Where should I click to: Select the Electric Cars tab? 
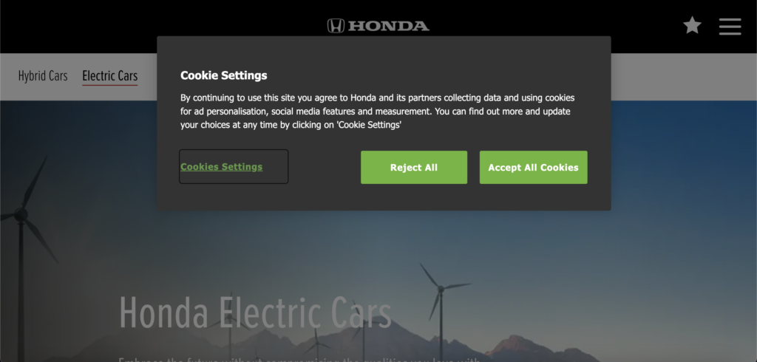tap(110, 76)
